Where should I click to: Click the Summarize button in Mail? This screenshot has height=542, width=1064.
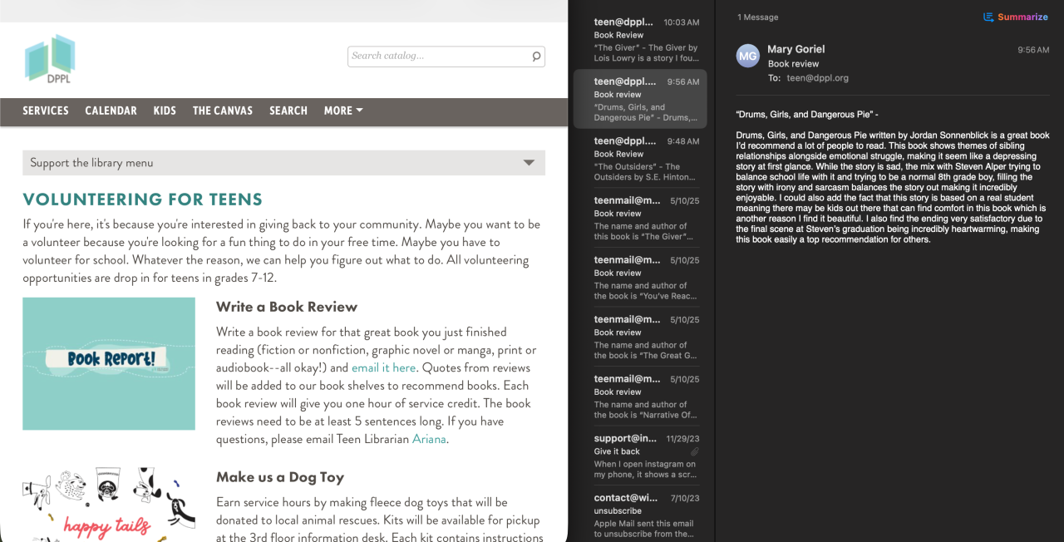click(x=1015, y=17)
